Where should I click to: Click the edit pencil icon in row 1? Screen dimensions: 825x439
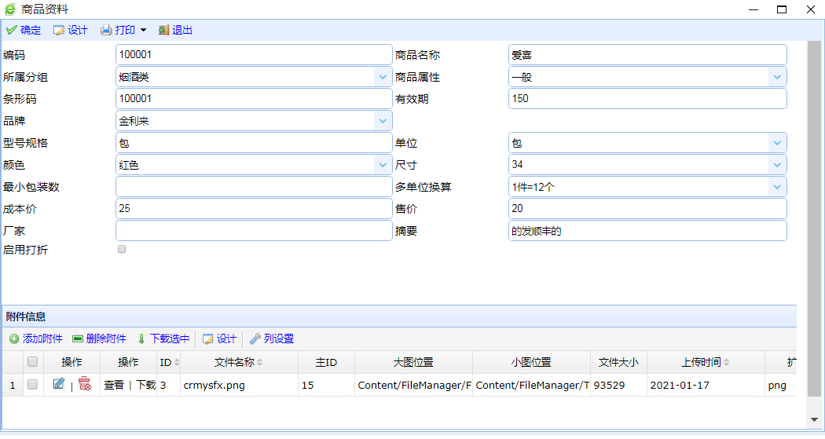click(x=59, y=384)
